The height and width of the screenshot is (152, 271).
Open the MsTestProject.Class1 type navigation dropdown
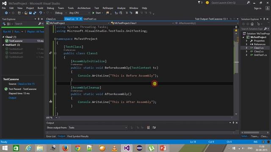point(142,23)
